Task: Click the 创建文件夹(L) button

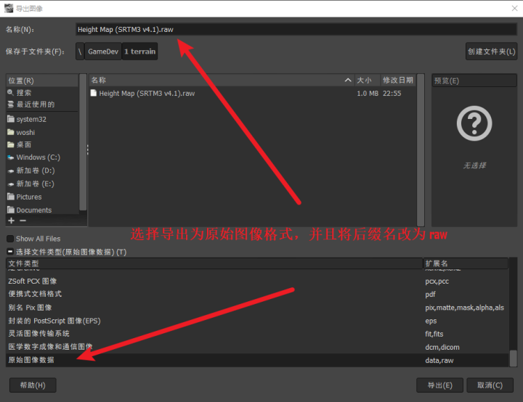Action: tap(491, 52)
